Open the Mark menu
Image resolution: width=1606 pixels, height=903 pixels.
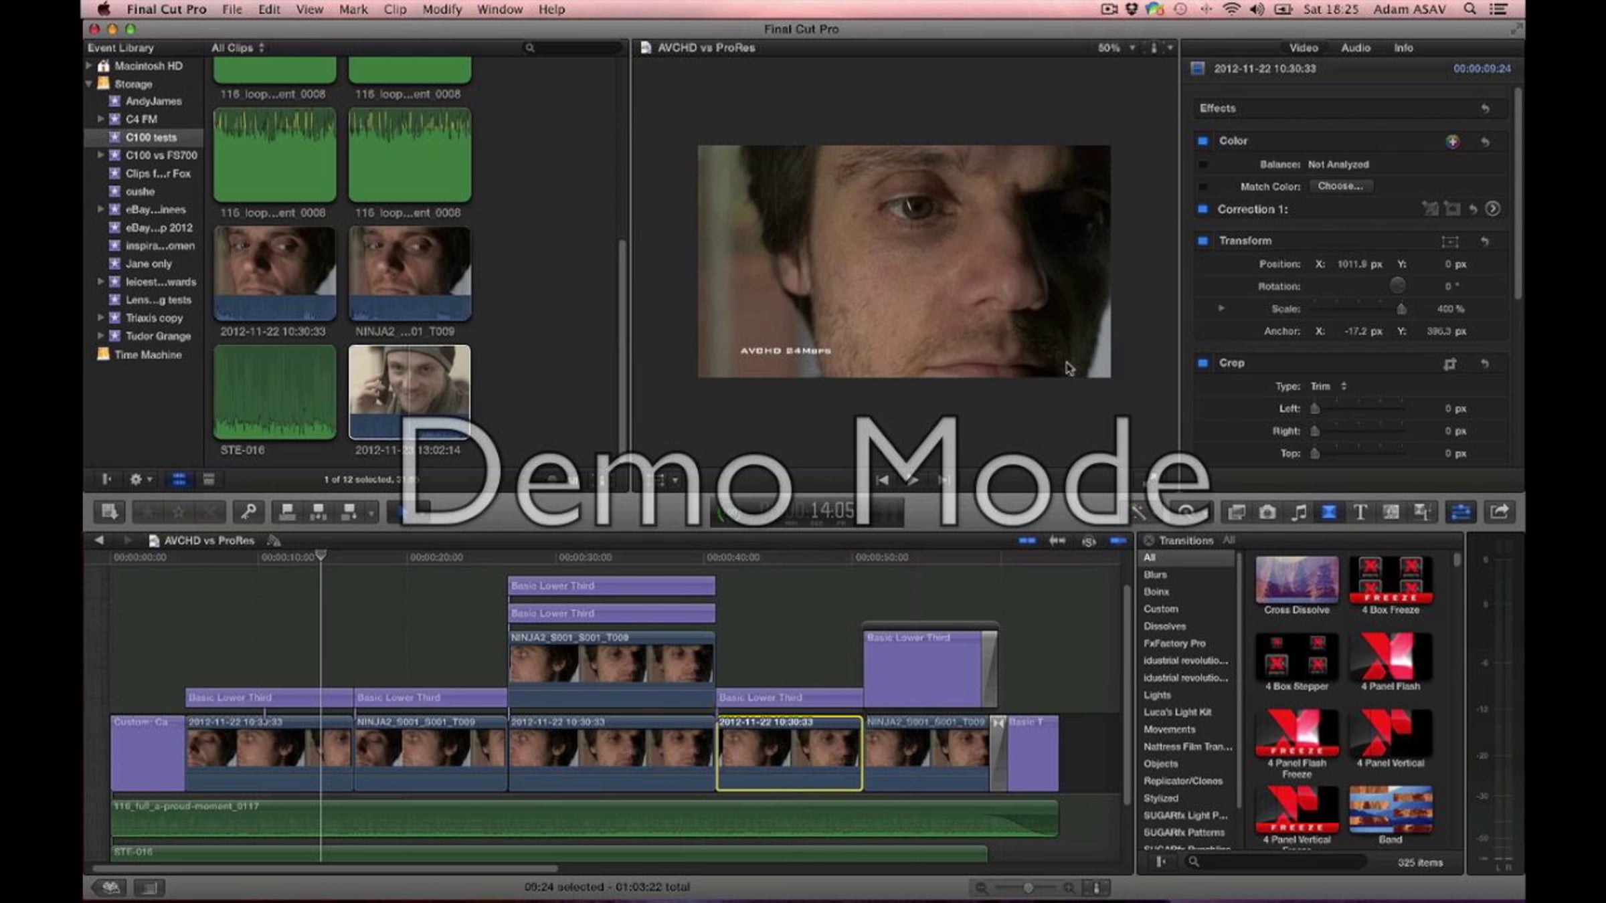353,9
